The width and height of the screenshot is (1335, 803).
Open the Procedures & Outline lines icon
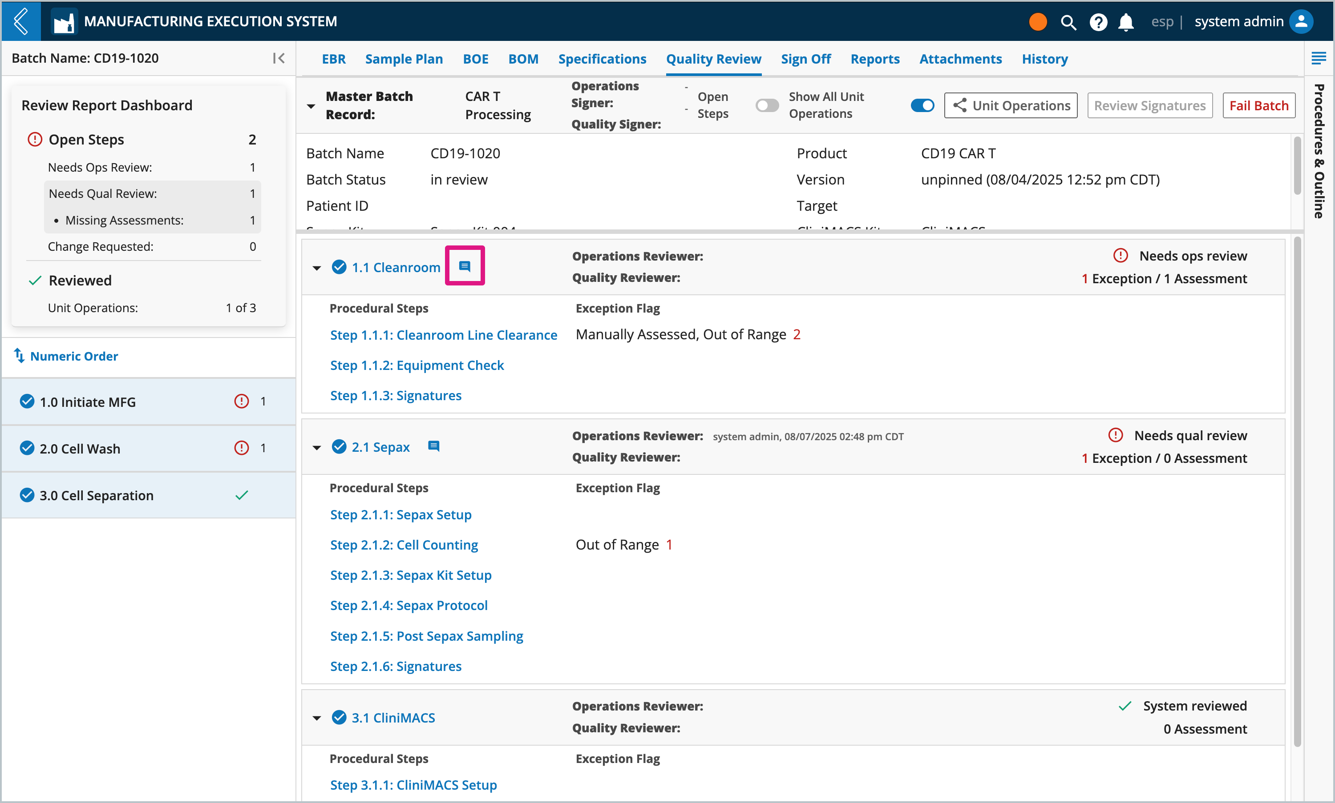pos(1319,58)
